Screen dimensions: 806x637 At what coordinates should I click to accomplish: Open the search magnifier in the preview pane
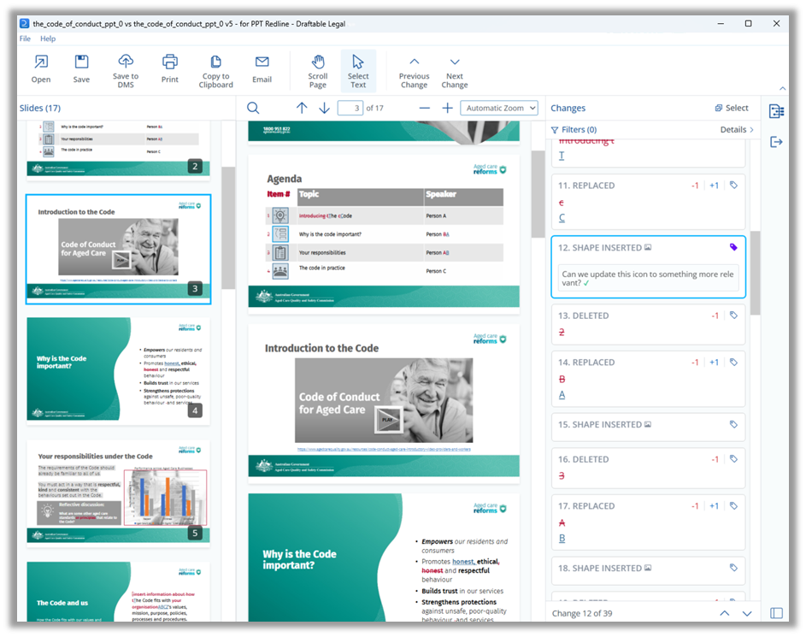(254, 109)
